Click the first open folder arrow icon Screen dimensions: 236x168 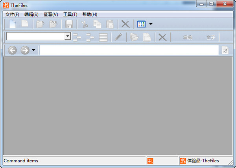41,24
